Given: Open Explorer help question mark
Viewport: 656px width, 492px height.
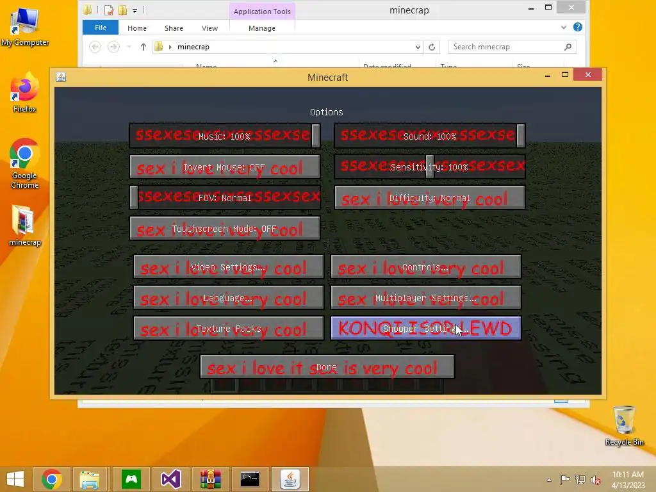Looking at the screenshot, I should [578, 27].
